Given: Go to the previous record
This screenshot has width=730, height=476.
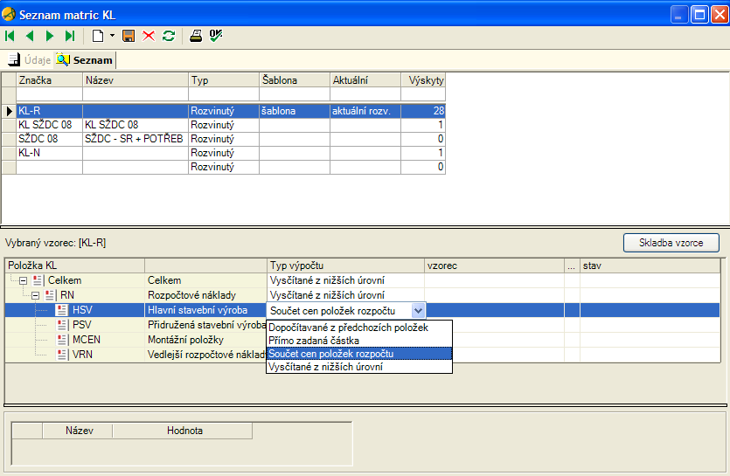Looking at the screenshot, I should point(30,36).
